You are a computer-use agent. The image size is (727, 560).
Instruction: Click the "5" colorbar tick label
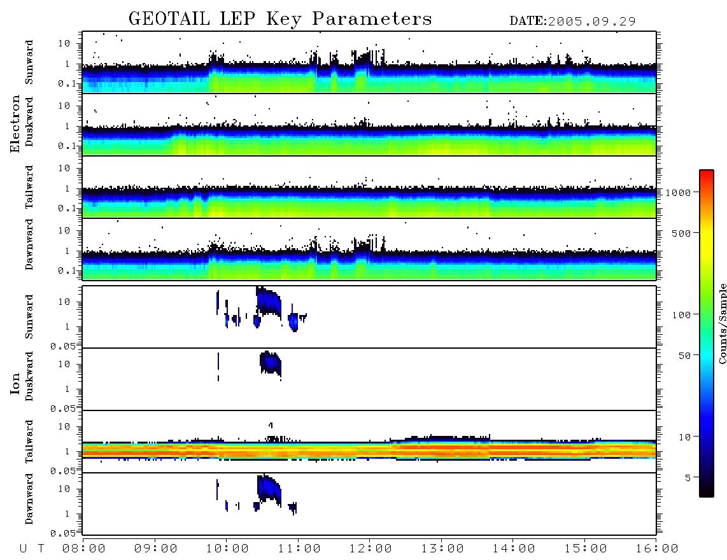point(688,477)
